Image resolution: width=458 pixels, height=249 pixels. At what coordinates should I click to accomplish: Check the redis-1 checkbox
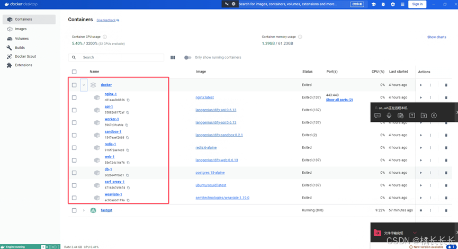[74, 148]
